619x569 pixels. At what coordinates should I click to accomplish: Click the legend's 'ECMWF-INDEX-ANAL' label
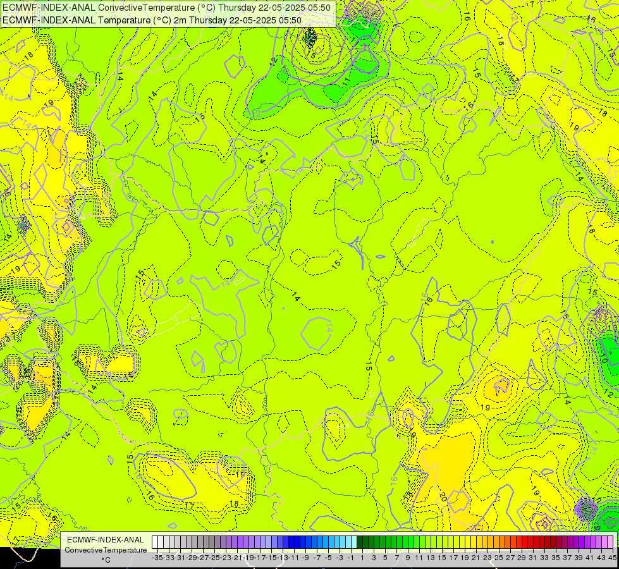click(106, 540)
